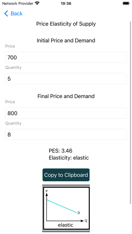Image resolution: width=132 pixels, height=234 pixels.
Task: Tap the elastic caption under the graph
Action: click(x=66, y=225)
